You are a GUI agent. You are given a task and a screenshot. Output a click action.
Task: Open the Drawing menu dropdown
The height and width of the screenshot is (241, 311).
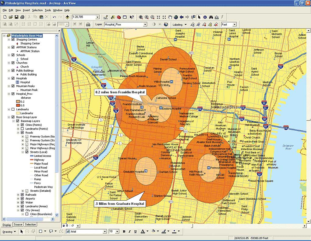coord(9,232)
